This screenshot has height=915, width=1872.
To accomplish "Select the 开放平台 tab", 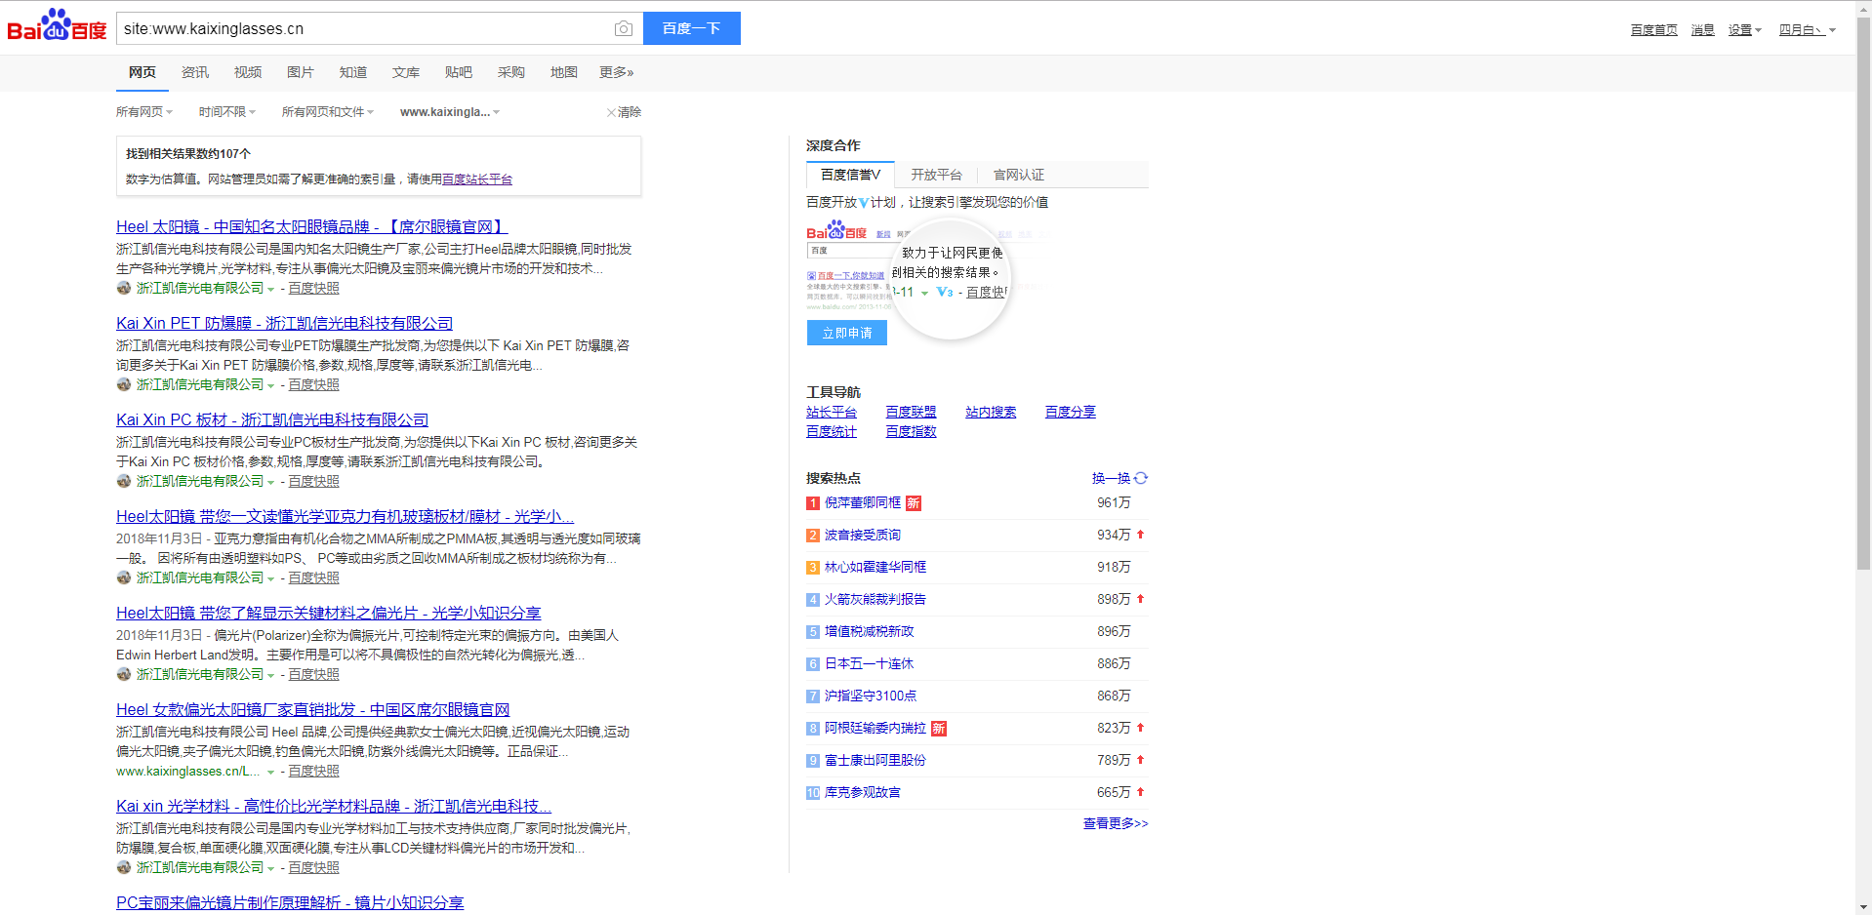I will click(x=936, y=175).
